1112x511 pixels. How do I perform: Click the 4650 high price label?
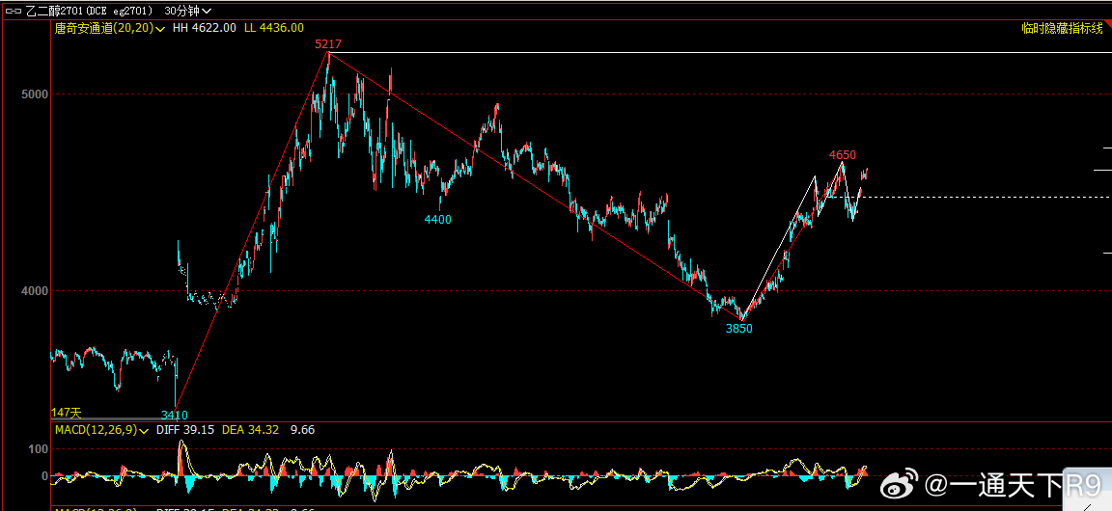click(843, 154)
